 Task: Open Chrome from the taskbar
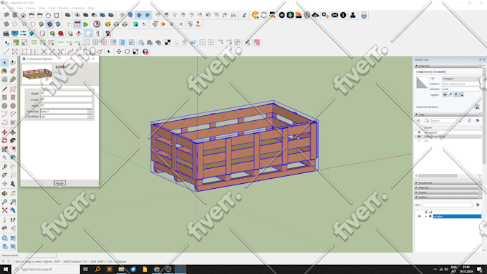tap(157, 269)
